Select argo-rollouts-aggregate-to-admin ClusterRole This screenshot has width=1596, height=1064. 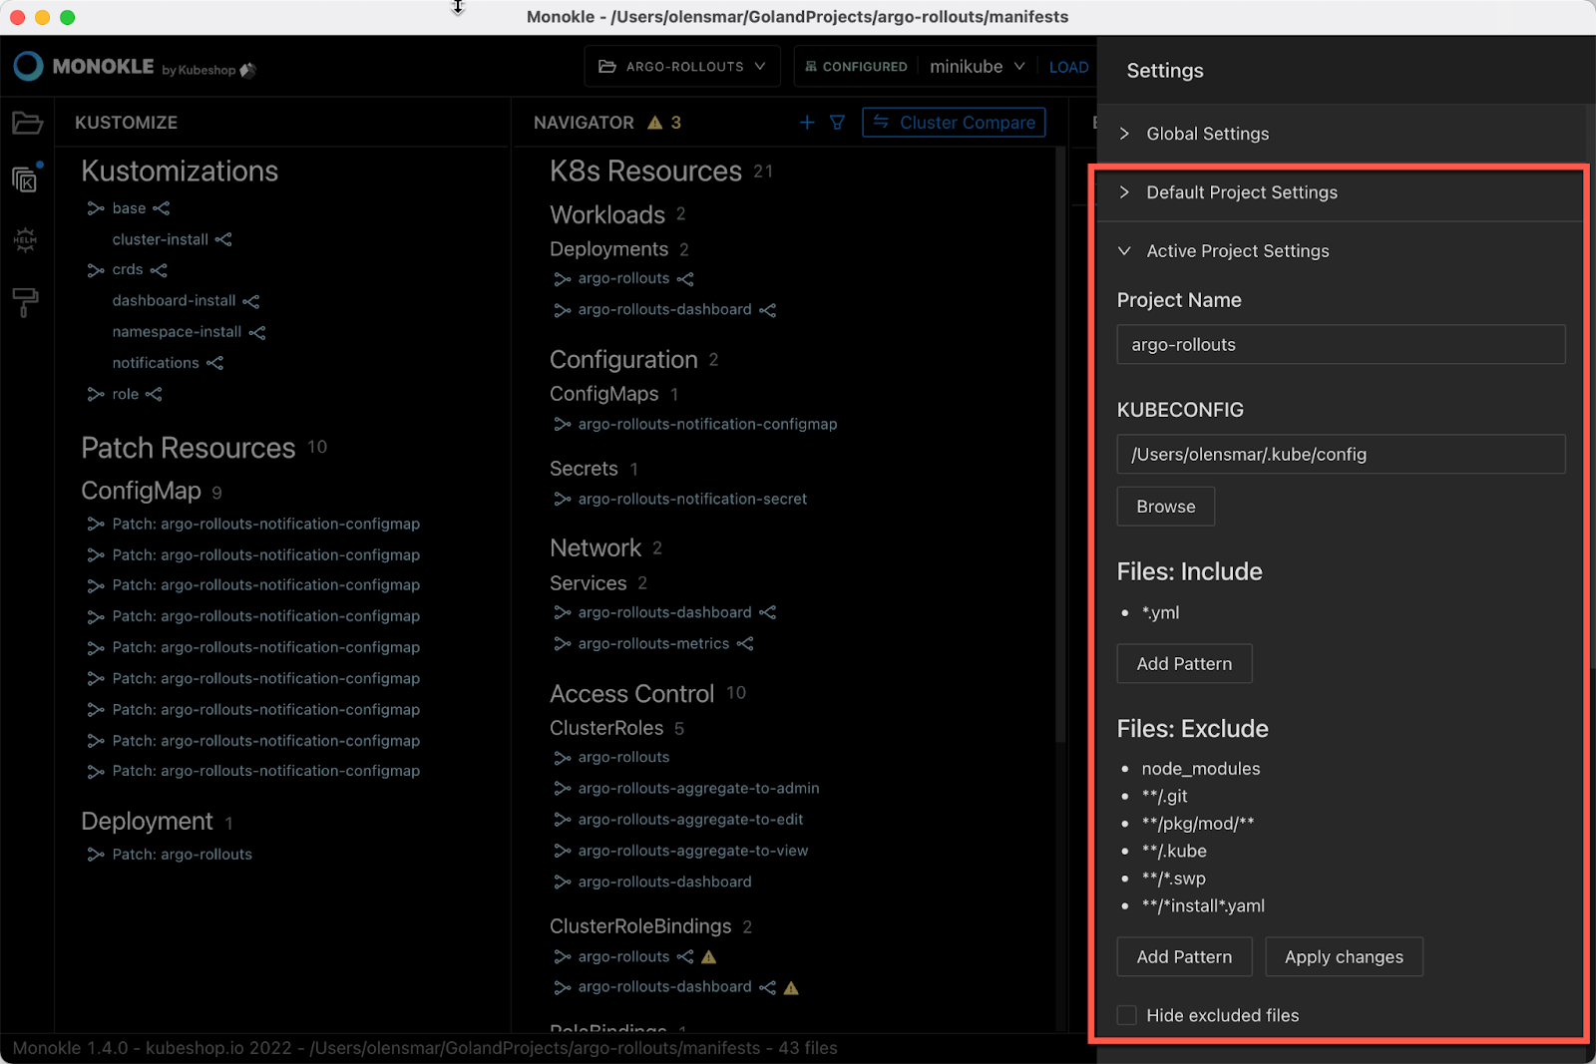click(698, 789)
